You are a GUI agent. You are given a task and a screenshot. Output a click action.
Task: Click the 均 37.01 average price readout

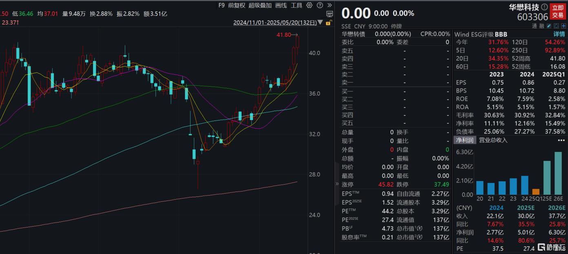click(48, 13)
